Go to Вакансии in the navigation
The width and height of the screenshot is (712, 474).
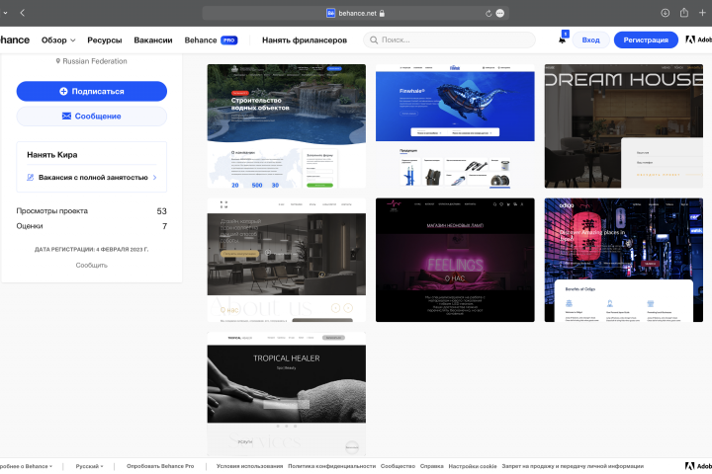tap(153, 39)
